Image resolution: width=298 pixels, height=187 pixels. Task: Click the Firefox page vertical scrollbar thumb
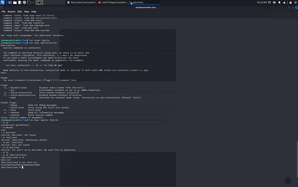[297, 159]
